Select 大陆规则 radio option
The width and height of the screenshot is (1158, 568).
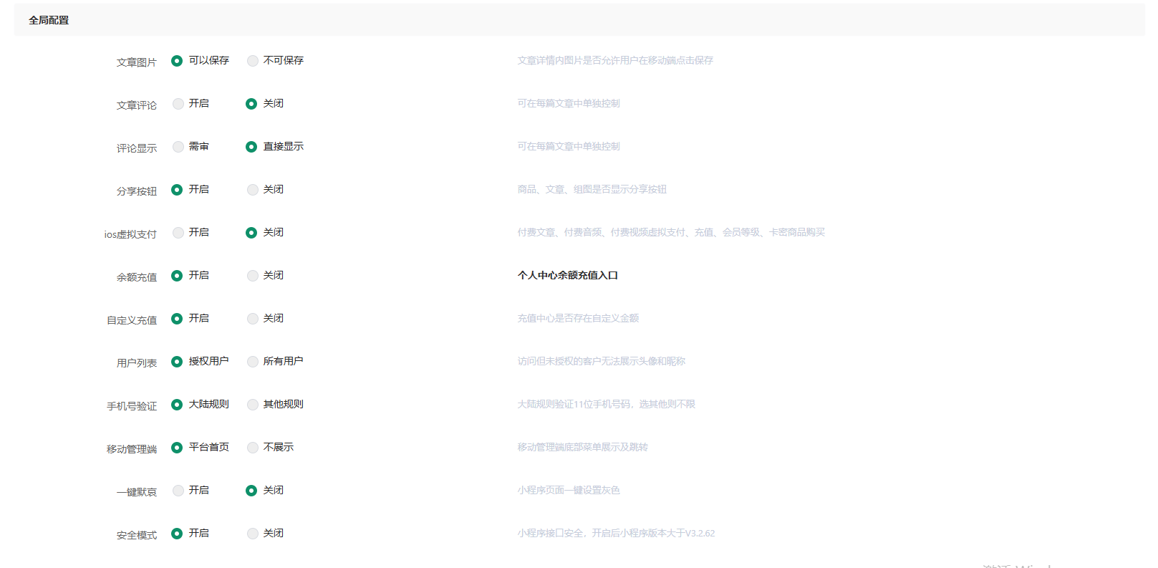[177, 405]
